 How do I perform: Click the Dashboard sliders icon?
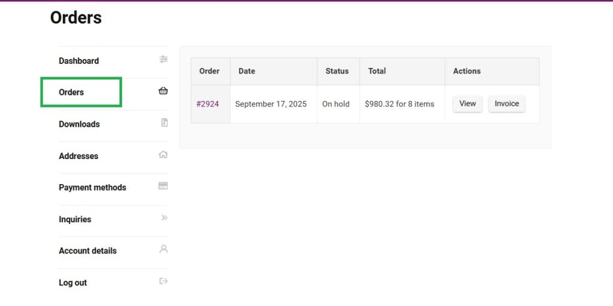(x=163, y=59)
